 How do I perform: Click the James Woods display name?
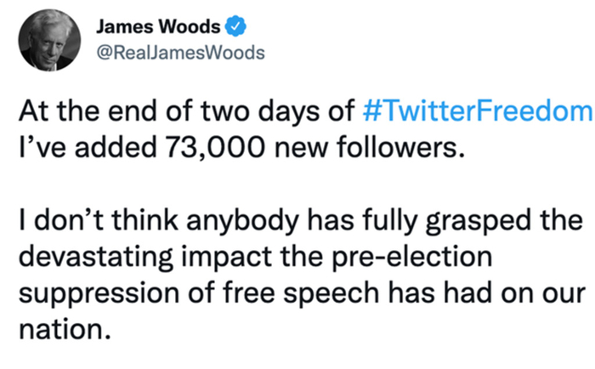point(164,28)
